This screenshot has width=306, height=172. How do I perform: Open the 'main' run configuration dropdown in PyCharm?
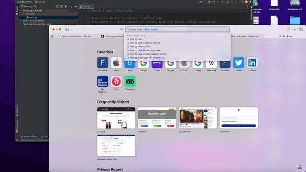point(213,2)
